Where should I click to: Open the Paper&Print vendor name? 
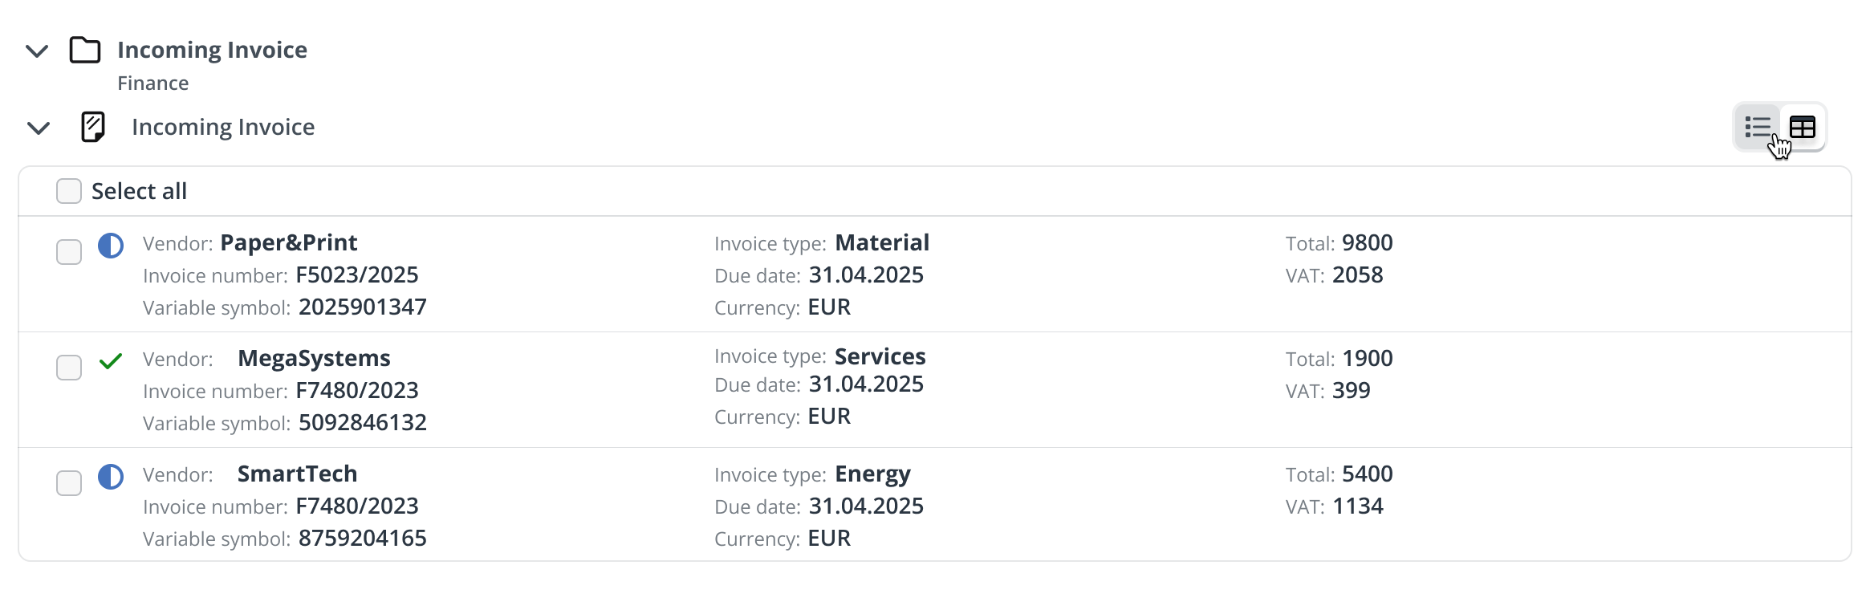pyautogui.click(x=289, y=242)
